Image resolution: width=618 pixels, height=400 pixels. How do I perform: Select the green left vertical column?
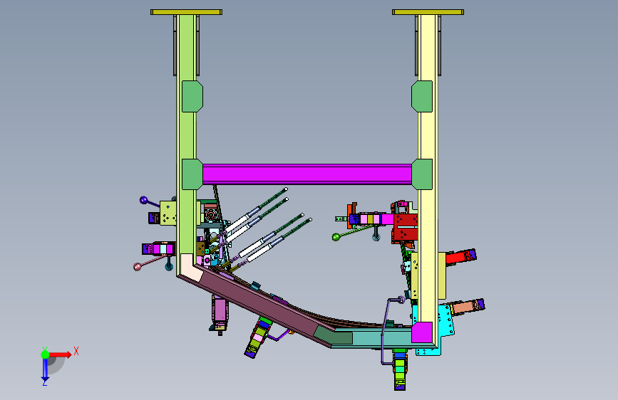186,134
